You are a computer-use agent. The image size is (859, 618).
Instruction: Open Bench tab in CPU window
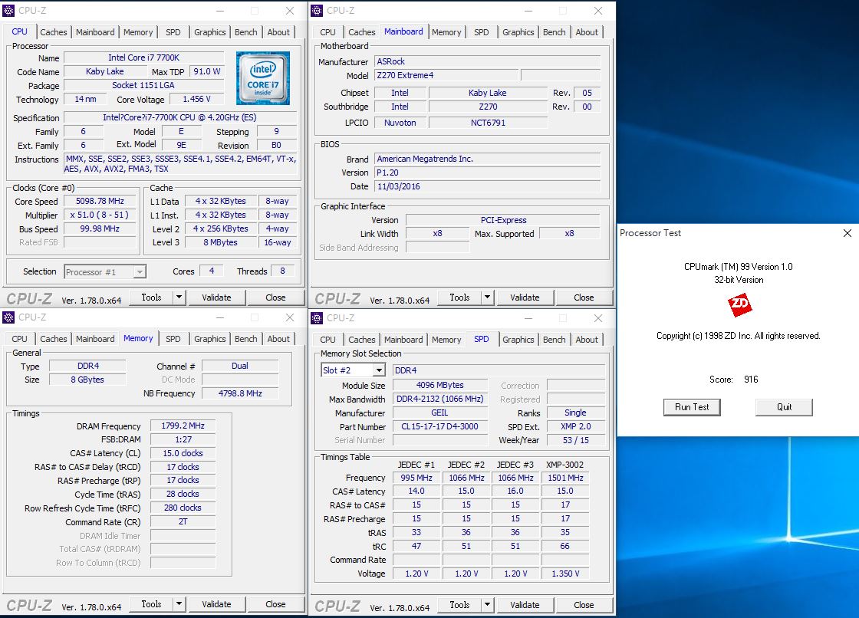(x=246, y=32)
